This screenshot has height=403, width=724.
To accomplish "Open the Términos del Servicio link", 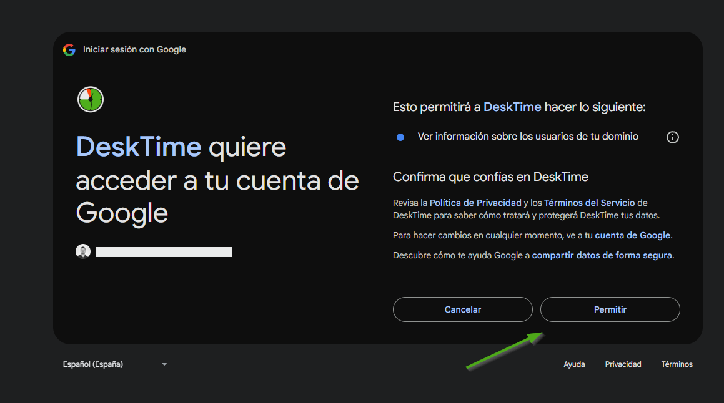I will (x=589, y=203).
